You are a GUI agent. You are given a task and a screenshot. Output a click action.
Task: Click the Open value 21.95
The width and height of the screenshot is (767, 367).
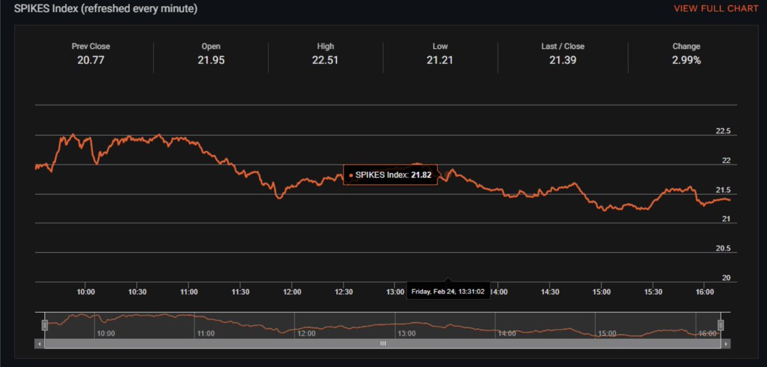(x=210, y=60)
